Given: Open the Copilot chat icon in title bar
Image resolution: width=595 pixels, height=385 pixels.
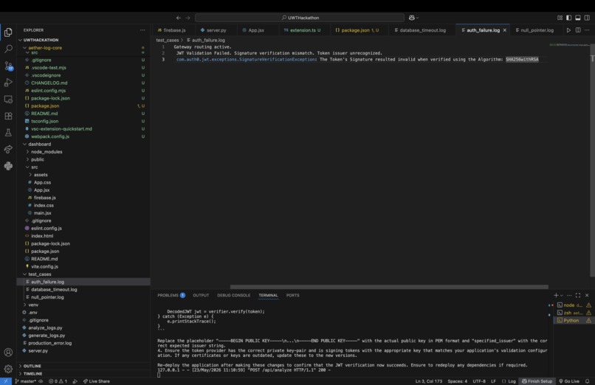Looking at the screenshot, I should coord(412,18).
